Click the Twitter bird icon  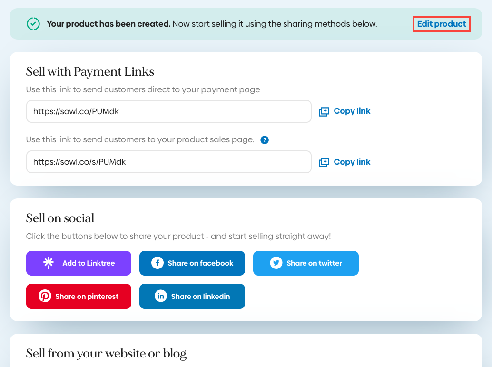tap(276, 263)
